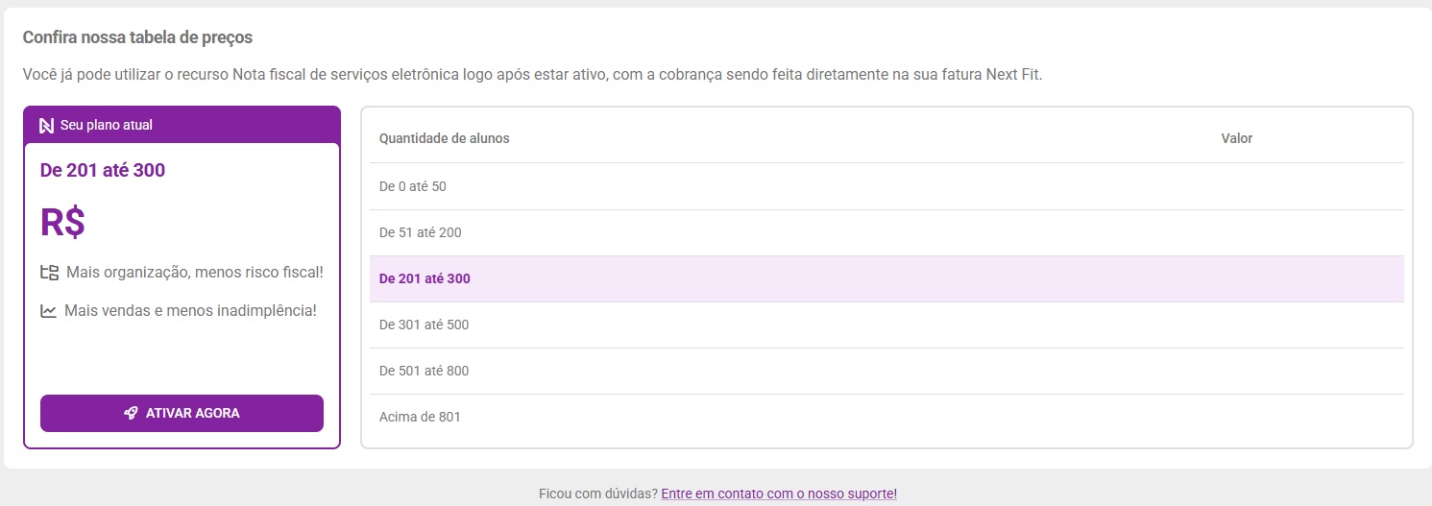
Task: Click the Quantidade de alunos column header
Action: (445, 138)
